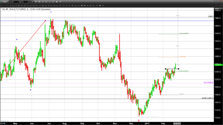Click the 1258.0 current price tag
Image resolution: width=223 pixels, height=125 pixels.
coord(218,65)
